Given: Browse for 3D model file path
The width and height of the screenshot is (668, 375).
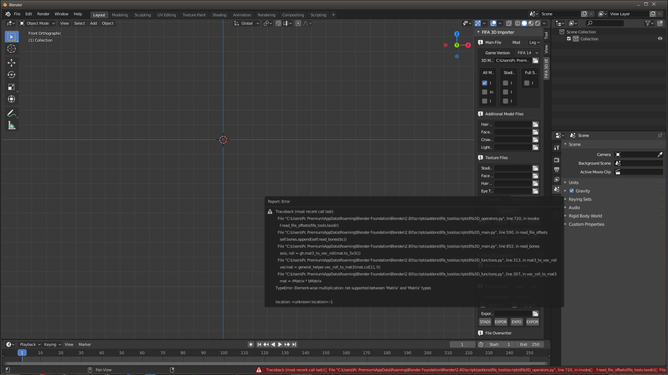Looking at the screenshot, I should pyautogui.click(x=535, y=60).
